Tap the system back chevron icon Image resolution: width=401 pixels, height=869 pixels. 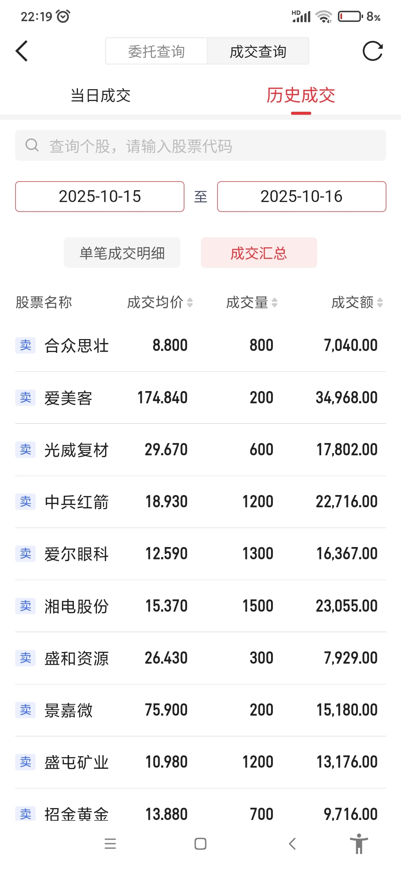click(x=293, y=844)
